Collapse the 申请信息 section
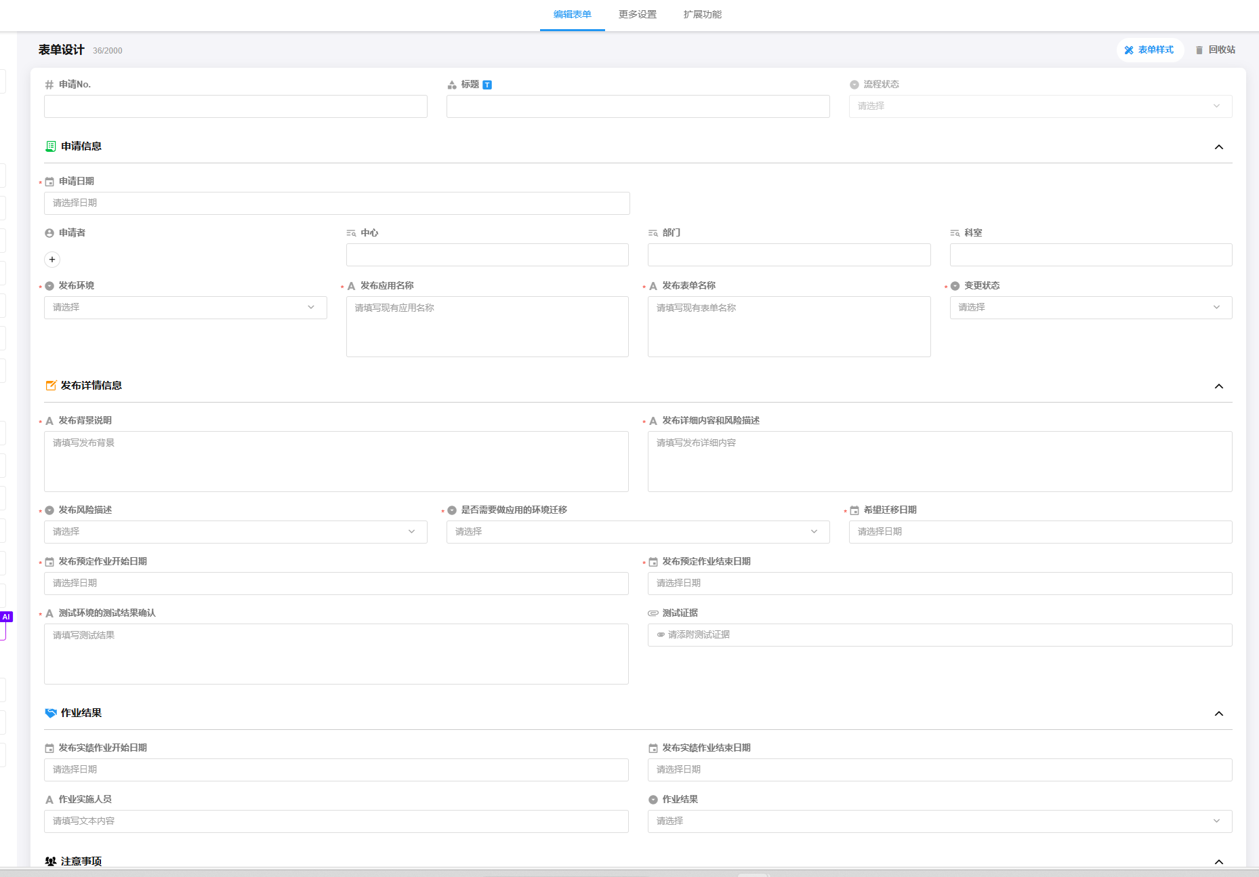 [1219, 147]
